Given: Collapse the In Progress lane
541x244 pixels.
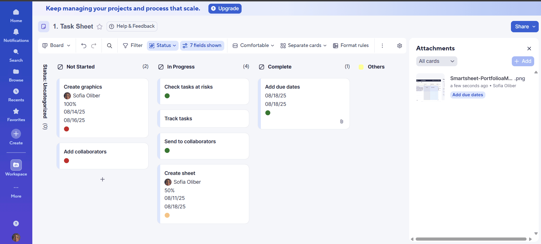Looking at the screenshot, I should point(161,67).
